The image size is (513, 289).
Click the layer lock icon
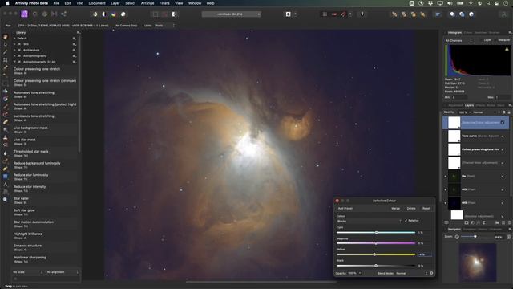click(509, 112)
